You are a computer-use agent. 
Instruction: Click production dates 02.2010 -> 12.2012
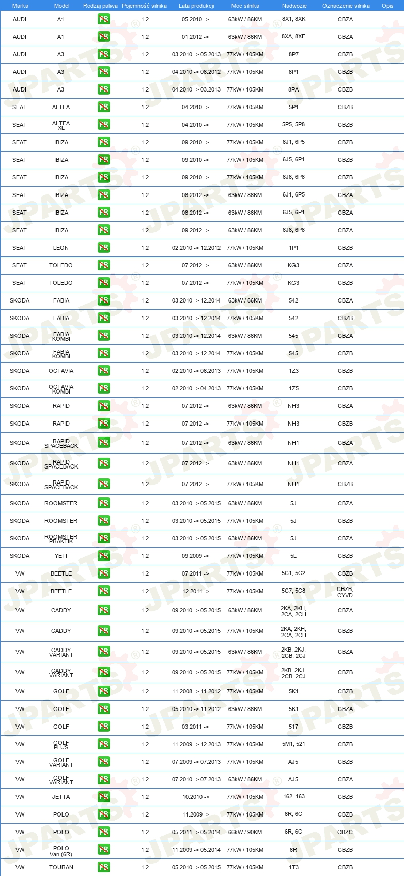point(196,248)
